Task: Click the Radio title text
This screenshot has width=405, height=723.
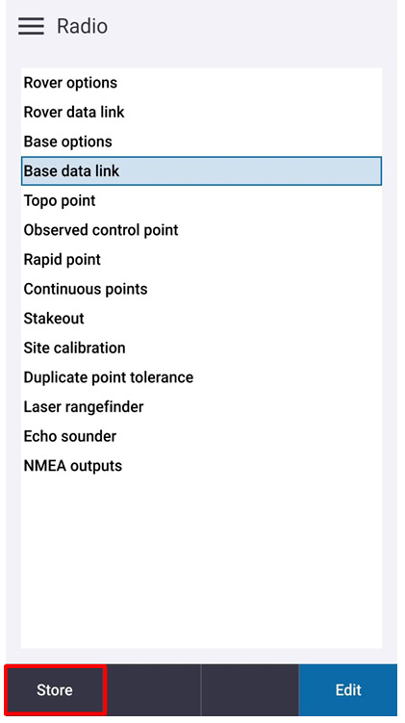Action: 82,26
